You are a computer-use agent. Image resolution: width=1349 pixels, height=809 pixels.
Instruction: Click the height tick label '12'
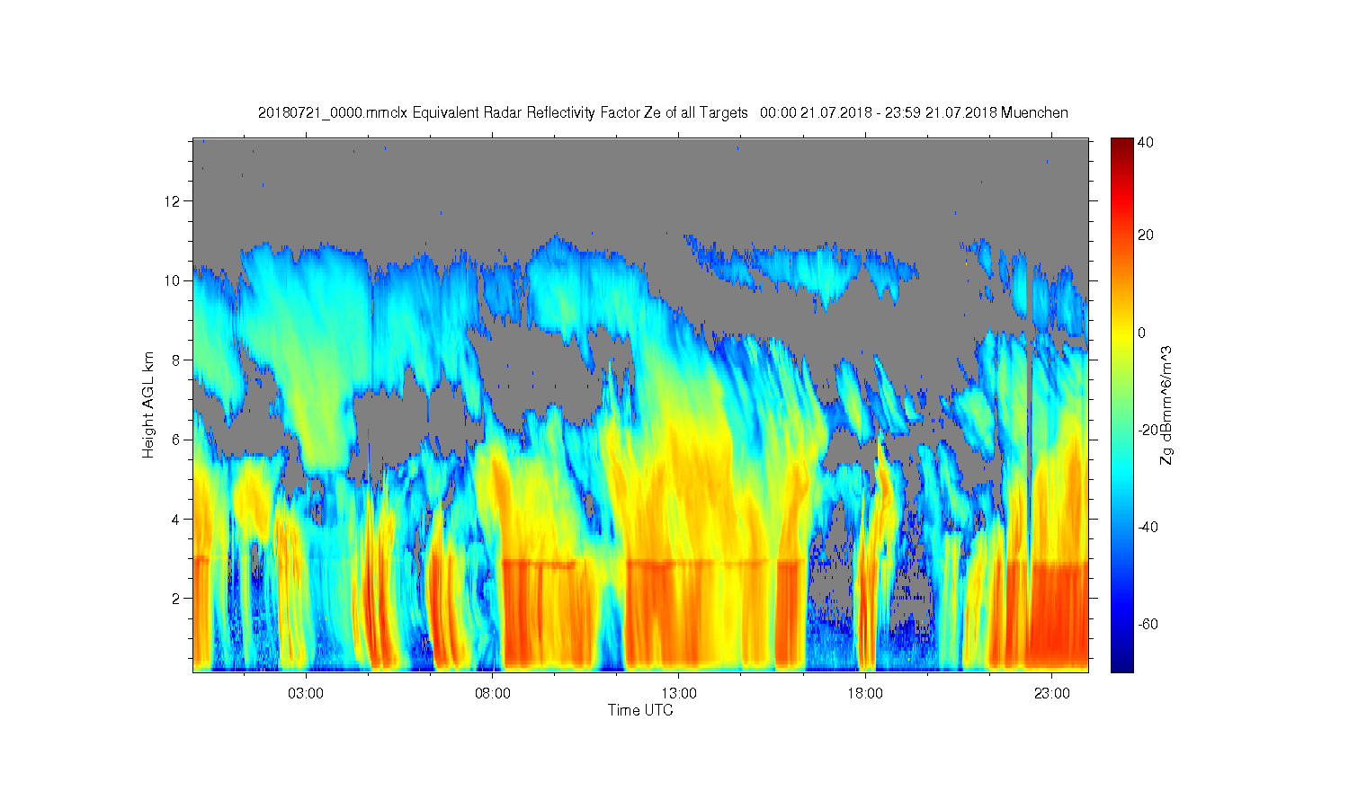(x=174, y=200)
